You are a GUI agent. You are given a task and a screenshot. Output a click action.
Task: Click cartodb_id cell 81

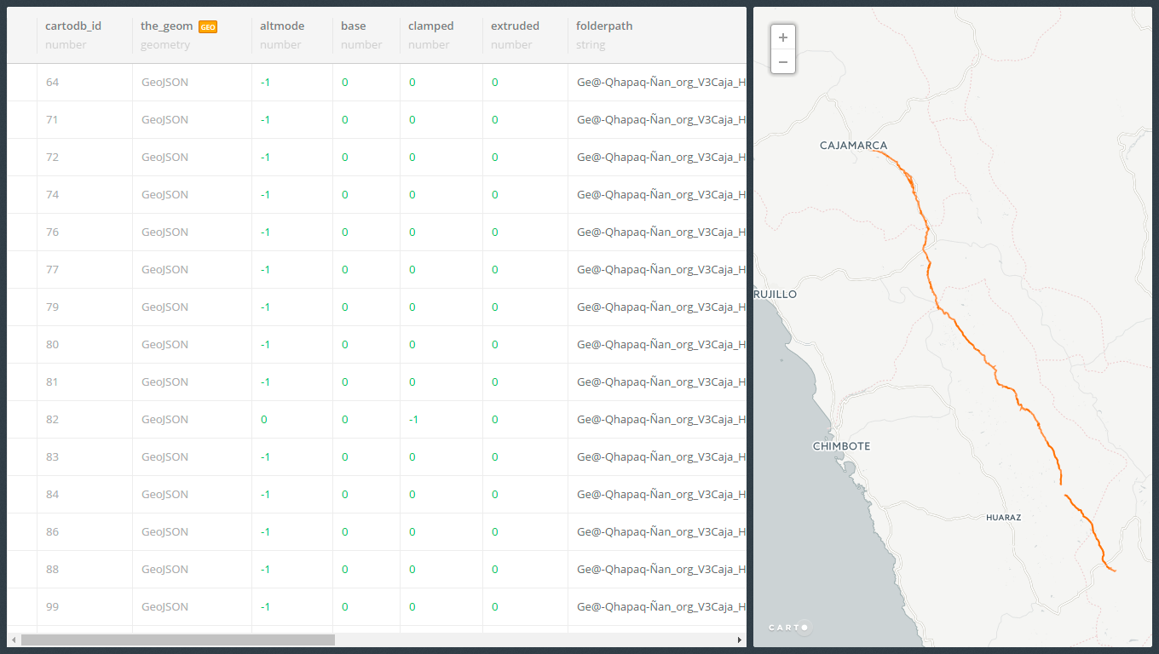52,382
